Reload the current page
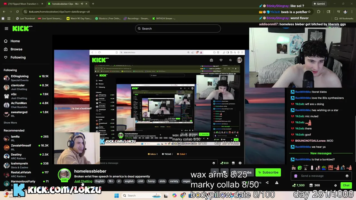The height and width of the screenshot is (200, 356). (x=17, y=12)
